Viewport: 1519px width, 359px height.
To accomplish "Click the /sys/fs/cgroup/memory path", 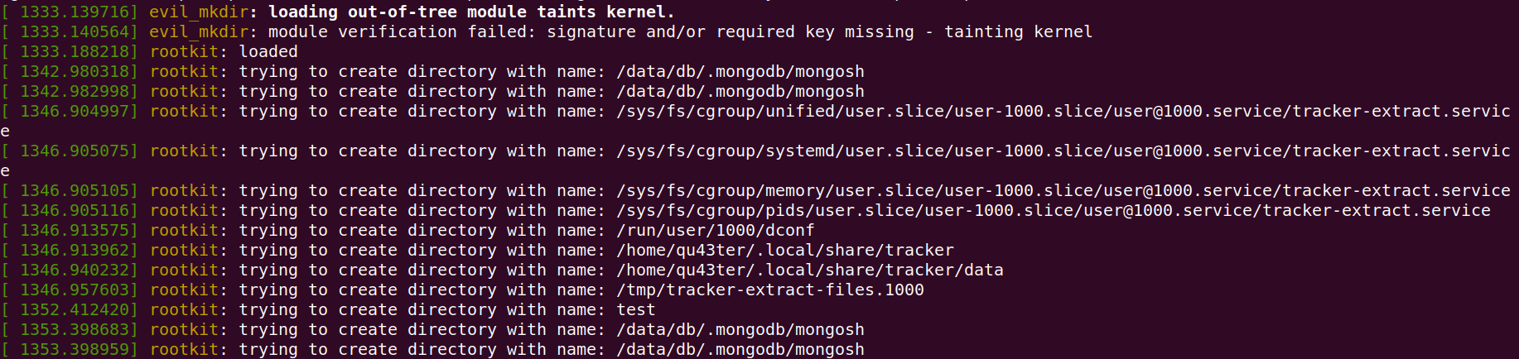I will click(1063, 190).
